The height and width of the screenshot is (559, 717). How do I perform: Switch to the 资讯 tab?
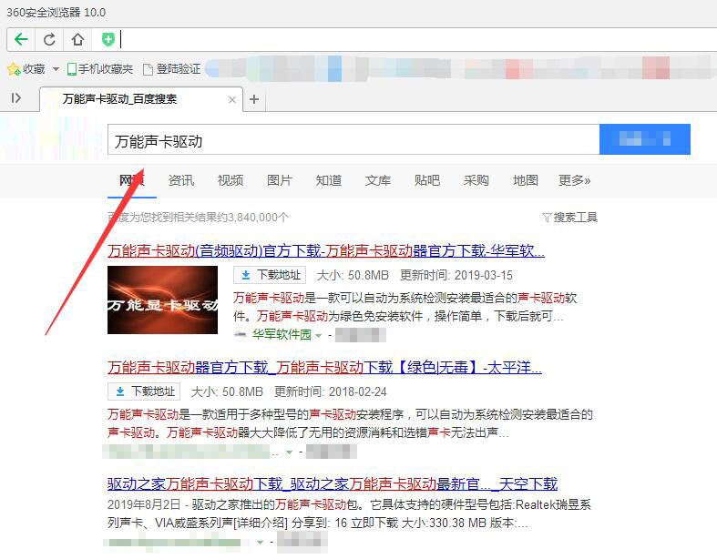pyautogui.click(x=181, y=180)
